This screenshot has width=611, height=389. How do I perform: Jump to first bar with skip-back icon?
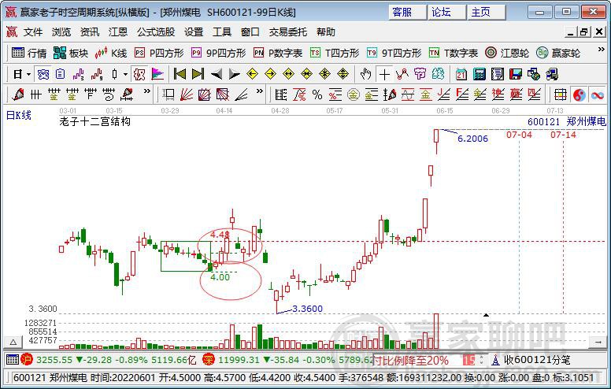coord(180,74)
